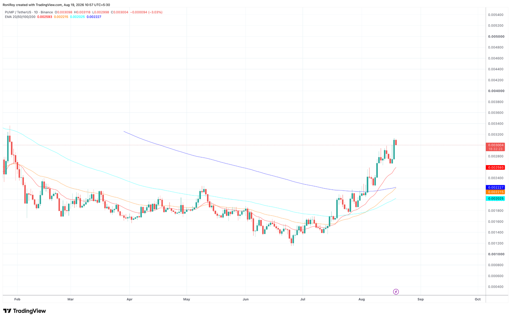This screenshot has height=319, width=511.
Task: Click the EMA 50 value 0.002215 in legend
Action: tap(61, 17)
